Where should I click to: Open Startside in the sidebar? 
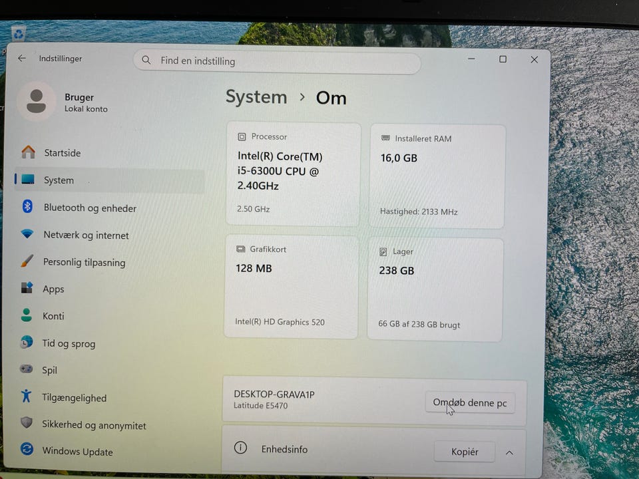tap(108, 153)
